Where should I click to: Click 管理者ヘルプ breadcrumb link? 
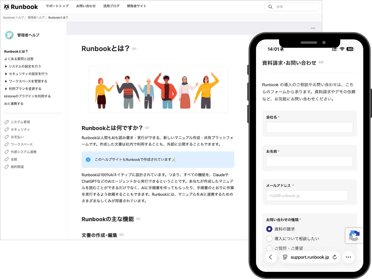point(36,18)
